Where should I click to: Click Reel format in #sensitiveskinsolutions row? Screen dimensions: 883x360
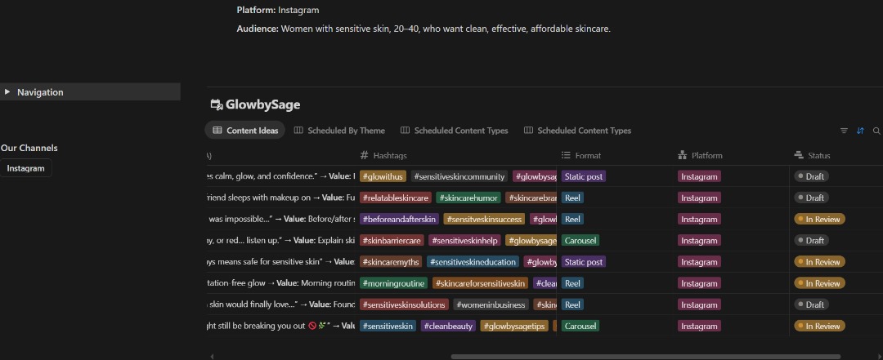(572, 304)
